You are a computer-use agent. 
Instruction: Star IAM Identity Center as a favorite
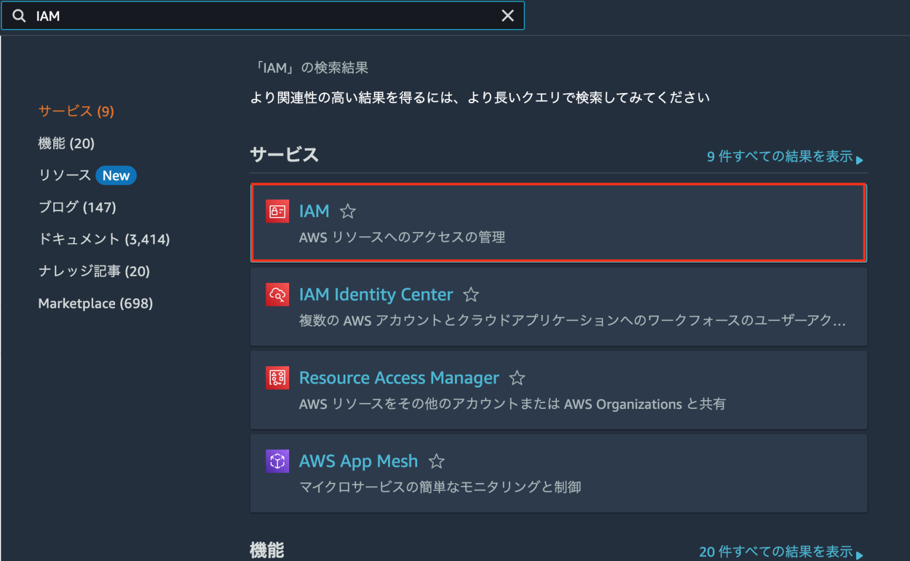click(471, 294)
